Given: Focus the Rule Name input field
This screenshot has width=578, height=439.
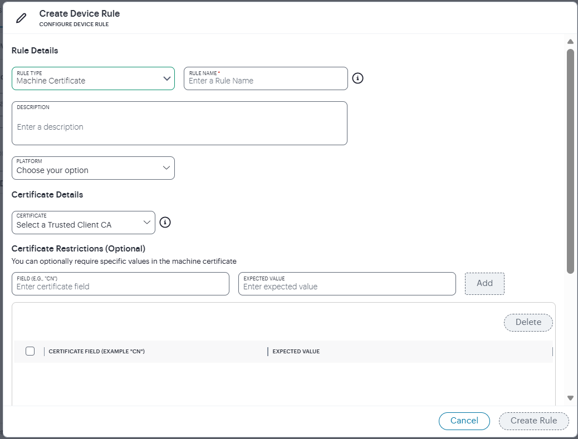Looking at the screenshot, I should [266, 81].
